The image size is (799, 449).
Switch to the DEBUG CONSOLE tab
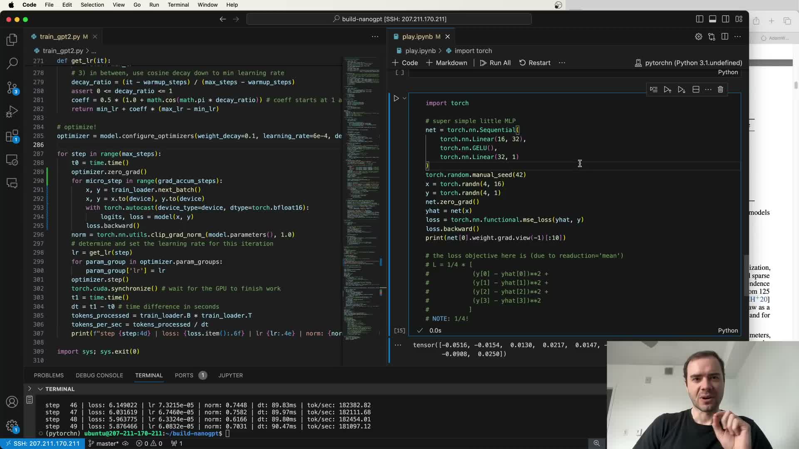(99, 375)
